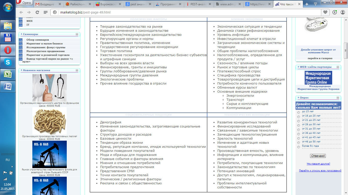The image size is (348, 195).
Task: Collapse the WEB-сайты партнеры panel
Action: coord(338,67)
